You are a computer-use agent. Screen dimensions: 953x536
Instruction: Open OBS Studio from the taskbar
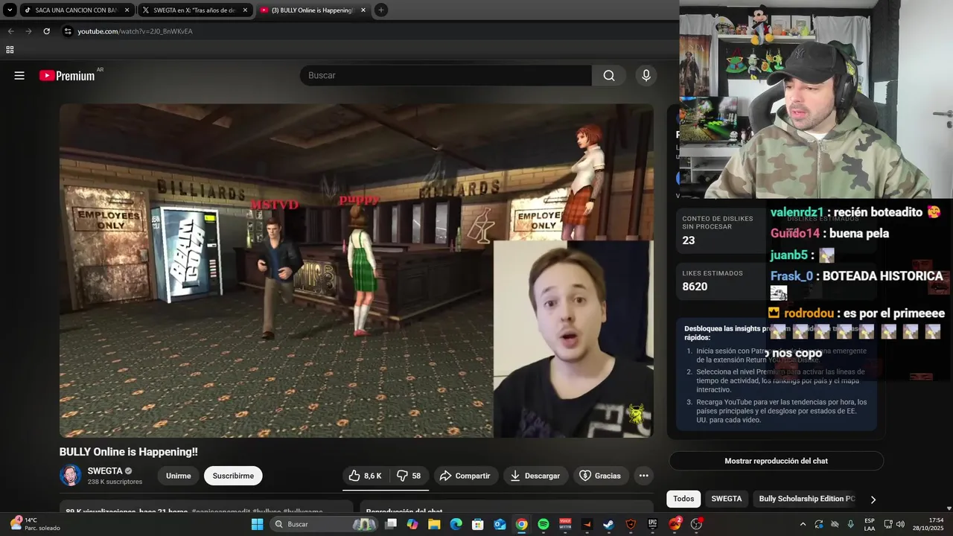click(x=696, y=524)
